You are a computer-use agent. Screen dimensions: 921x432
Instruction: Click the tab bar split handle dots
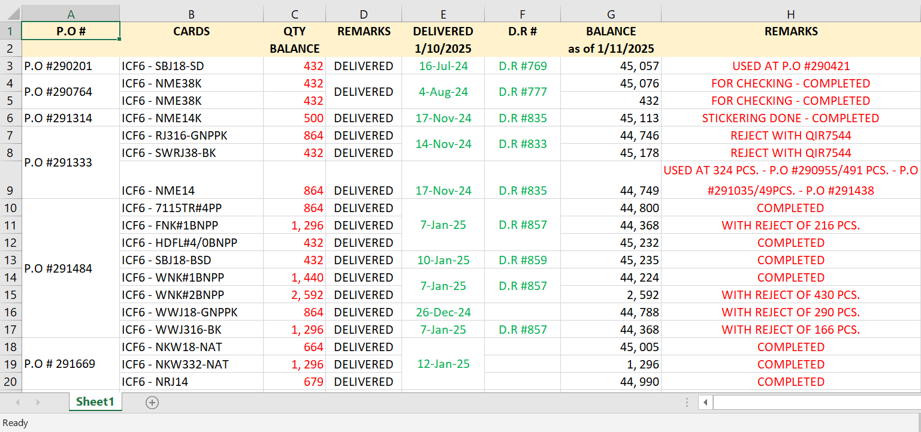pos(687,403)
